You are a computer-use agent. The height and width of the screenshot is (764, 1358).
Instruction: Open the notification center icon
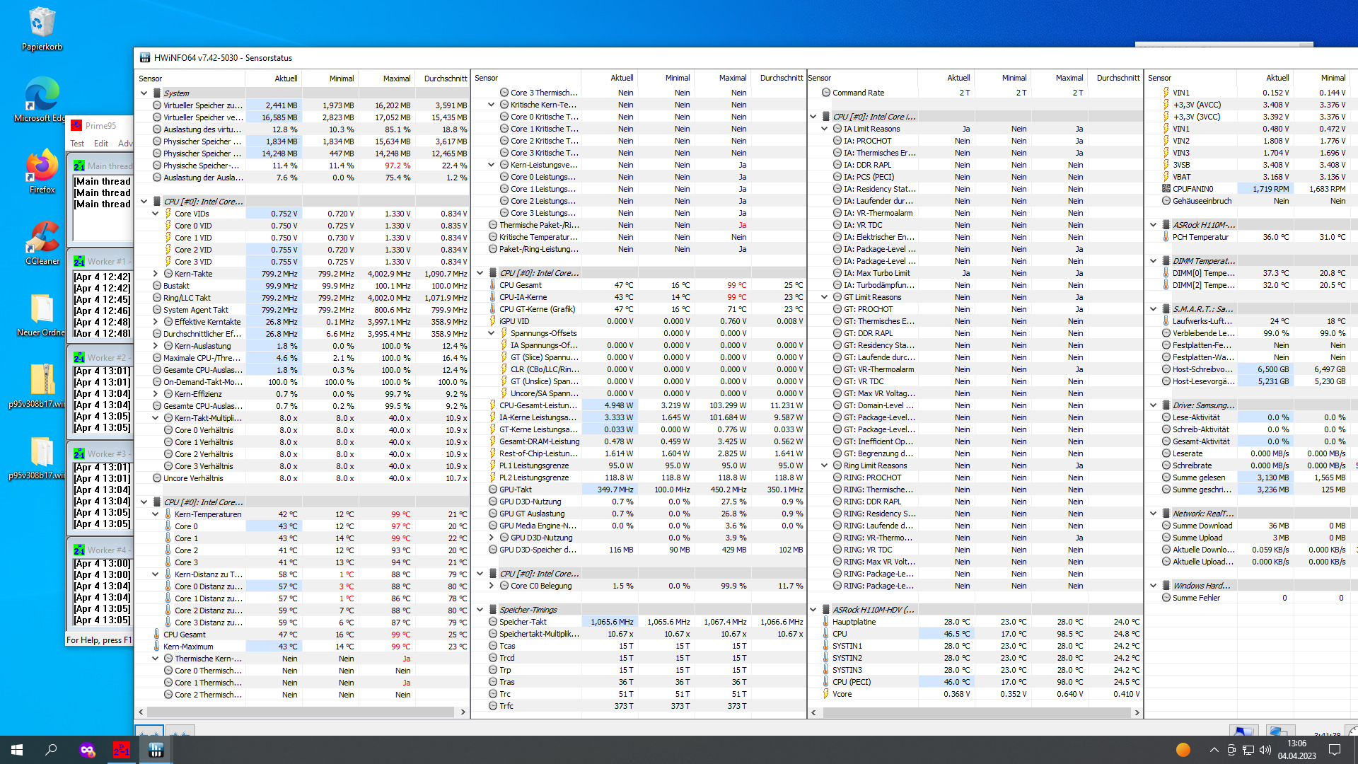1335,750
